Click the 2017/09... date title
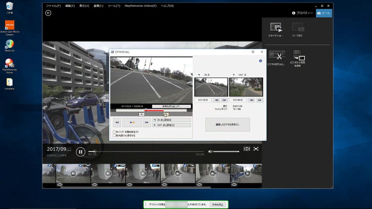The height and width of the screenshot is (209, 372). pyautogui.click(x=59, y=149)
